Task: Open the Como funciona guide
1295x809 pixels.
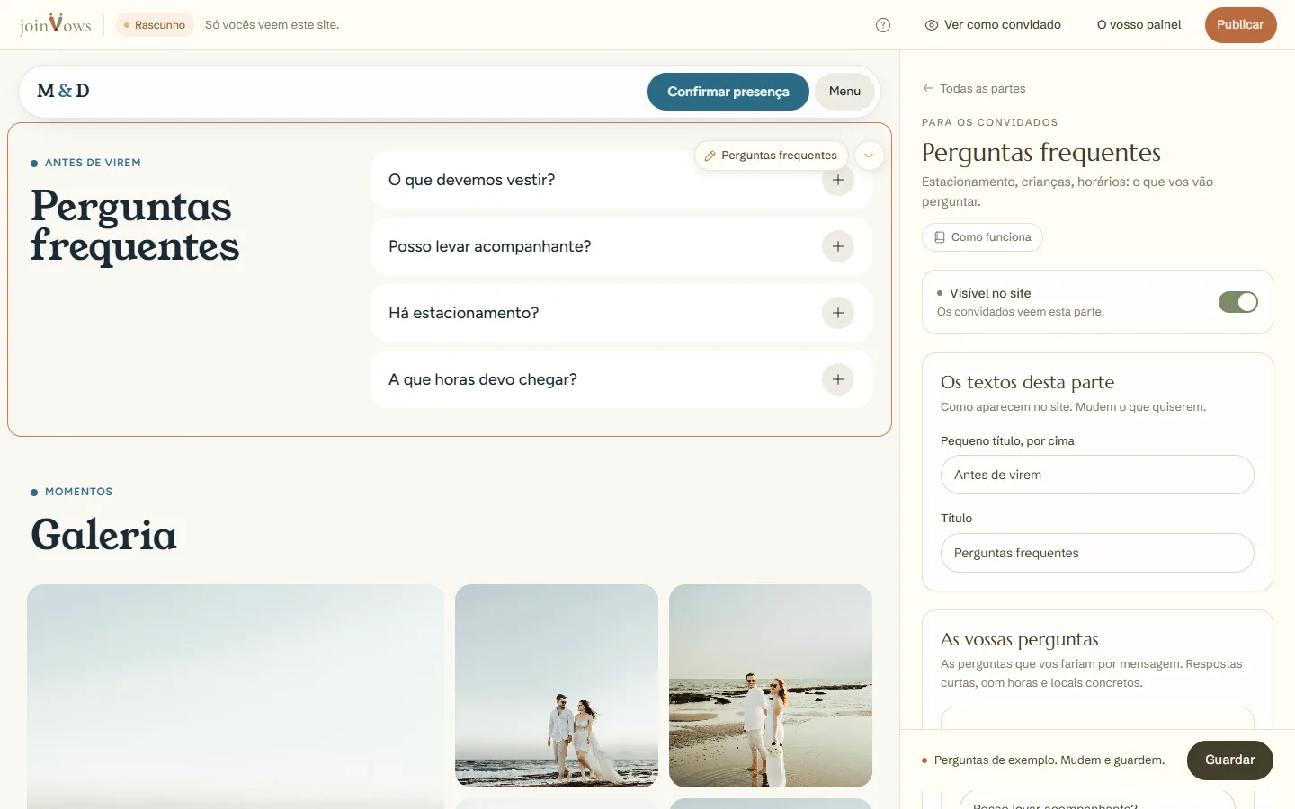Action: pyautogui.click(x=982, y=237)
